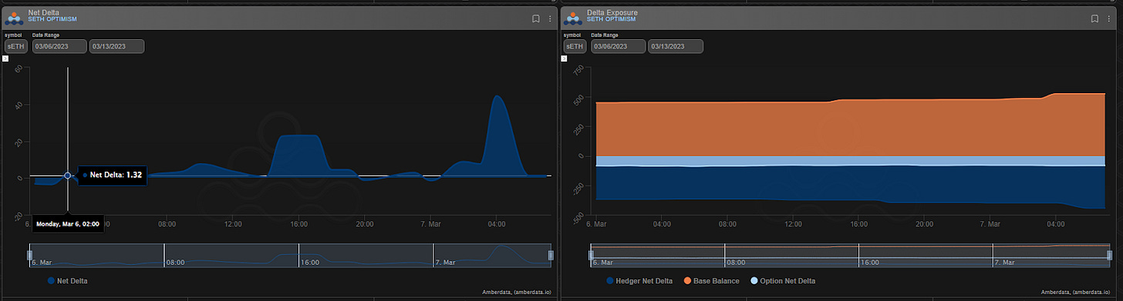Click the 7. Mar axis label in Delta Exposure chart
Image resolution: width=1123 pixels, height=301 pixels.
pos(989,224)
